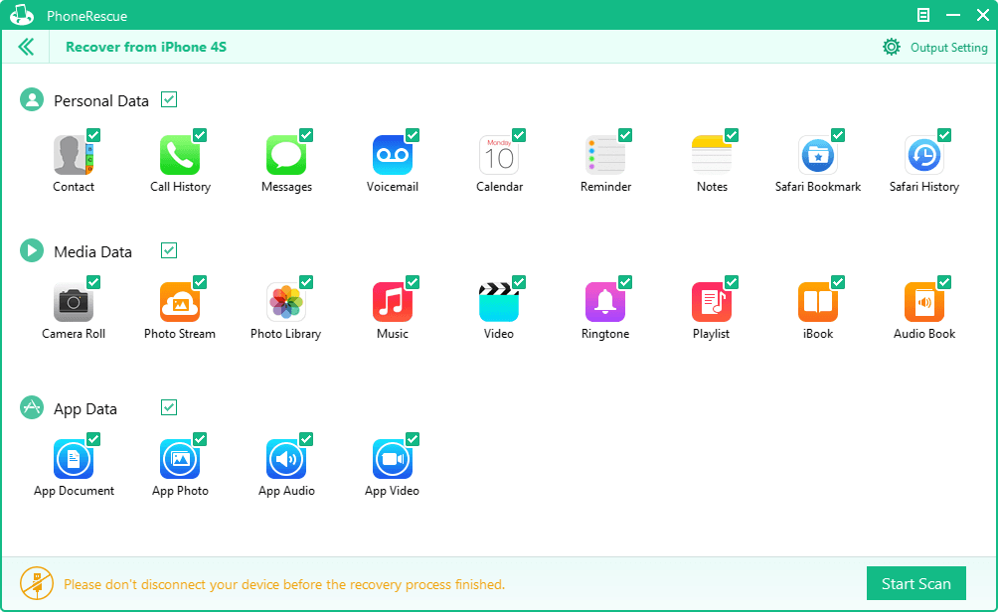Uncheck the Camera Roll checkbox
998x612 pixels.
pyautogui.click(x=93, y=282)
